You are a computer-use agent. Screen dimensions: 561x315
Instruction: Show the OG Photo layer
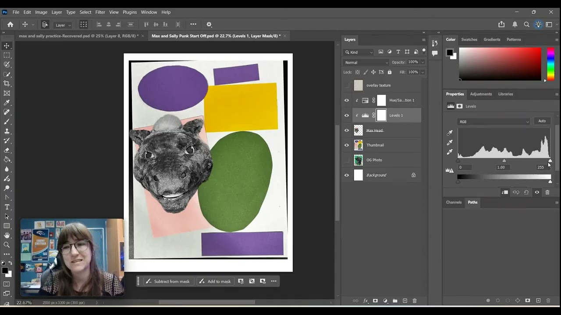347,160
